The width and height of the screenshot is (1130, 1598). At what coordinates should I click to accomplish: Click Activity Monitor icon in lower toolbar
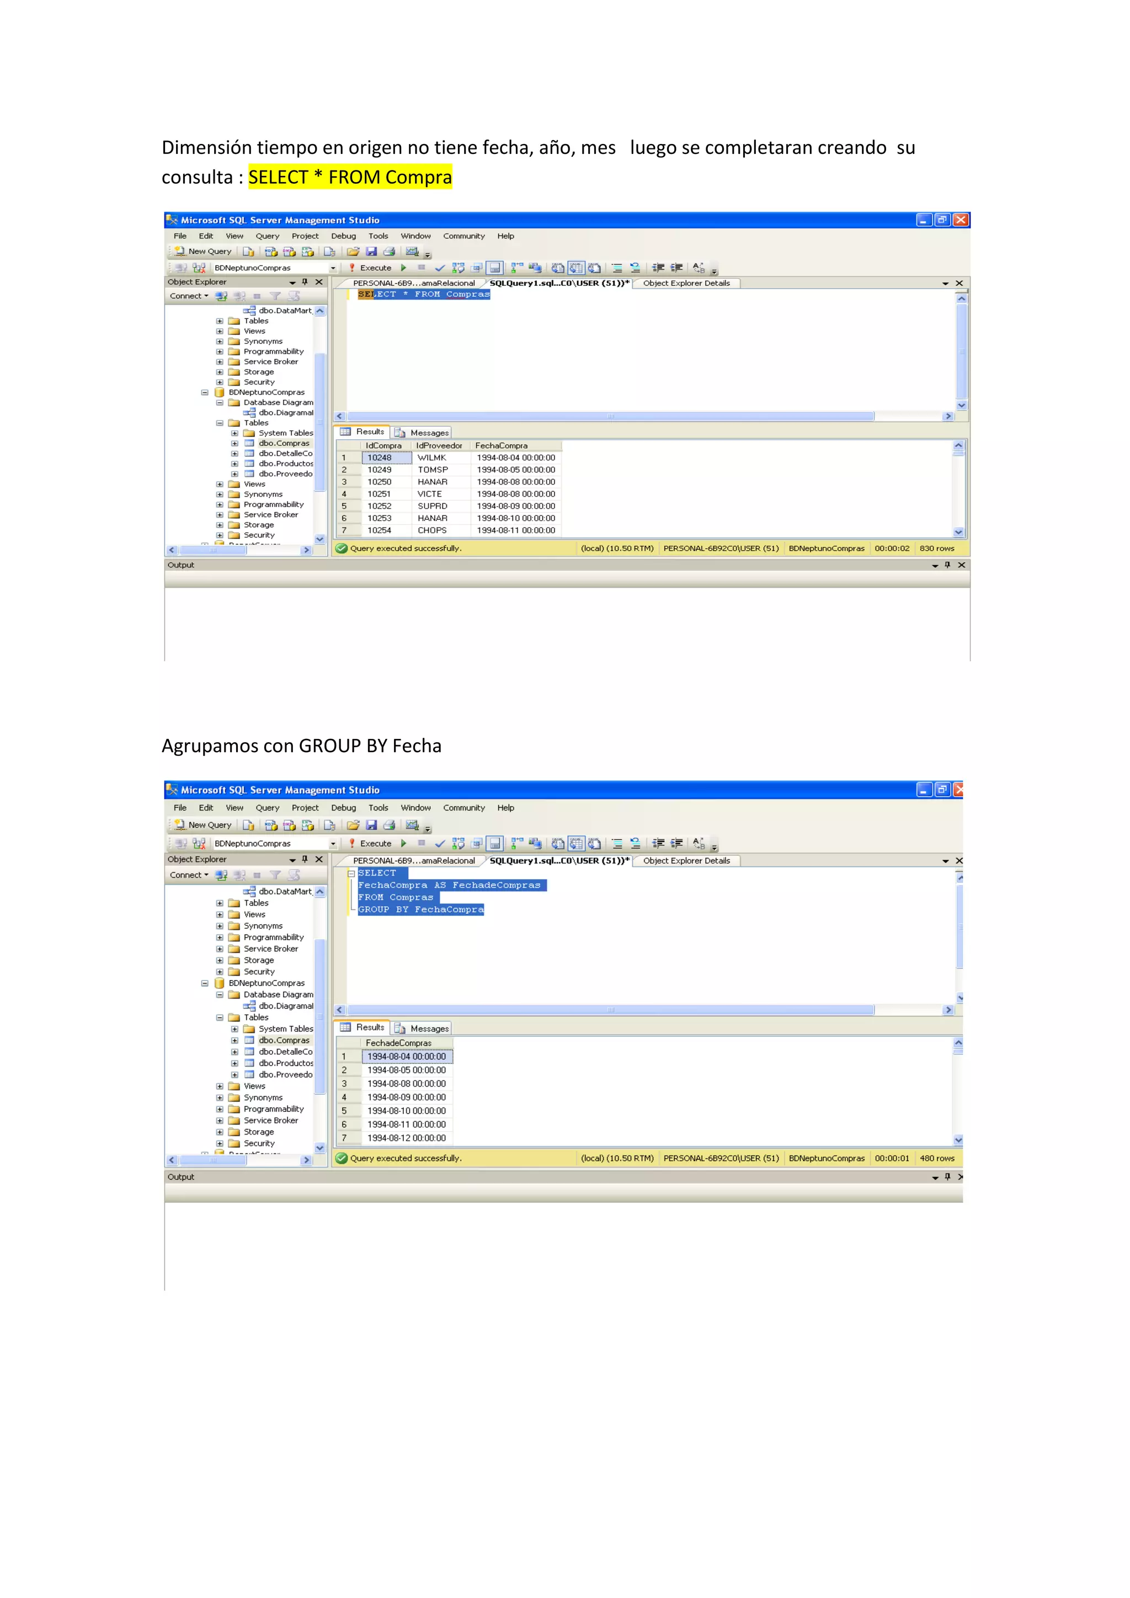[x=413, y=825]
